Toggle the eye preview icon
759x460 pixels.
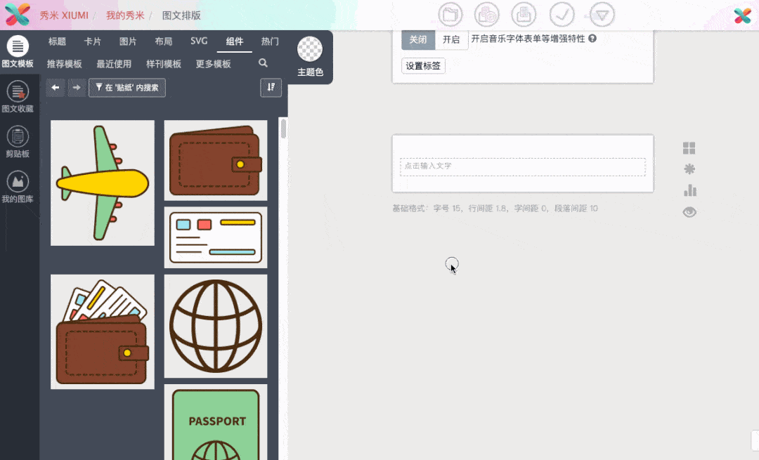(690, 212)
